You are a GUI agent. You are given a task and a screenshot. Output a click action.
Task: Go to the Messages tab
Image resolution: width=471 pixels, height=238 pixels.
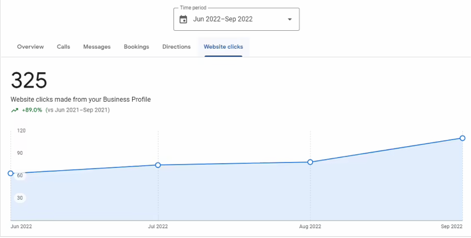tap(97, 47)
